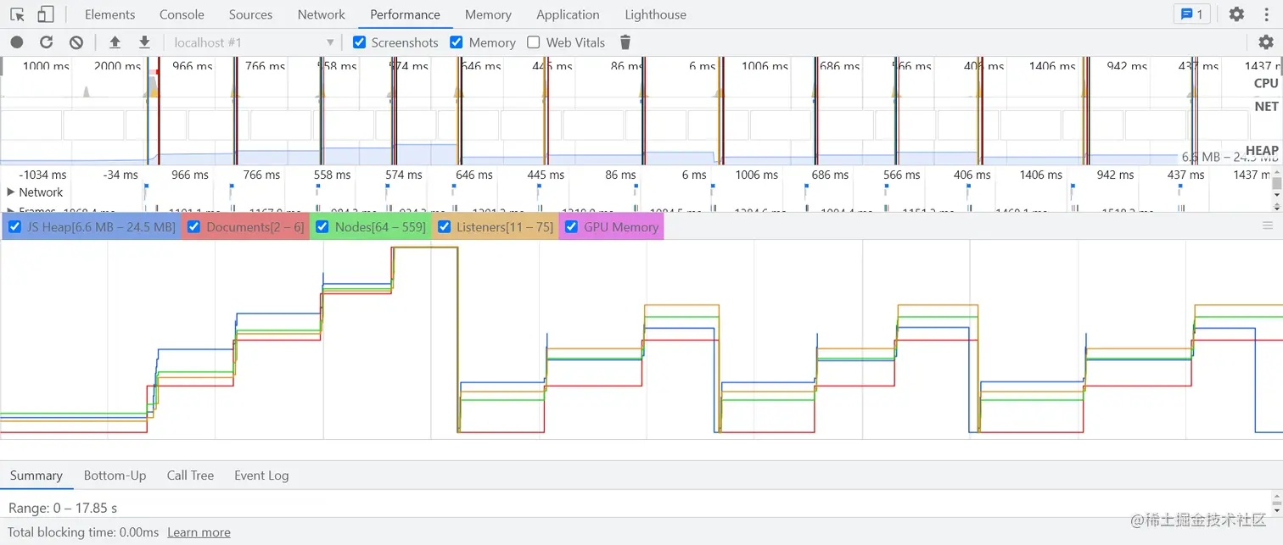
Task: Click the reload and record profile icon
Action: tap(47, 42)
